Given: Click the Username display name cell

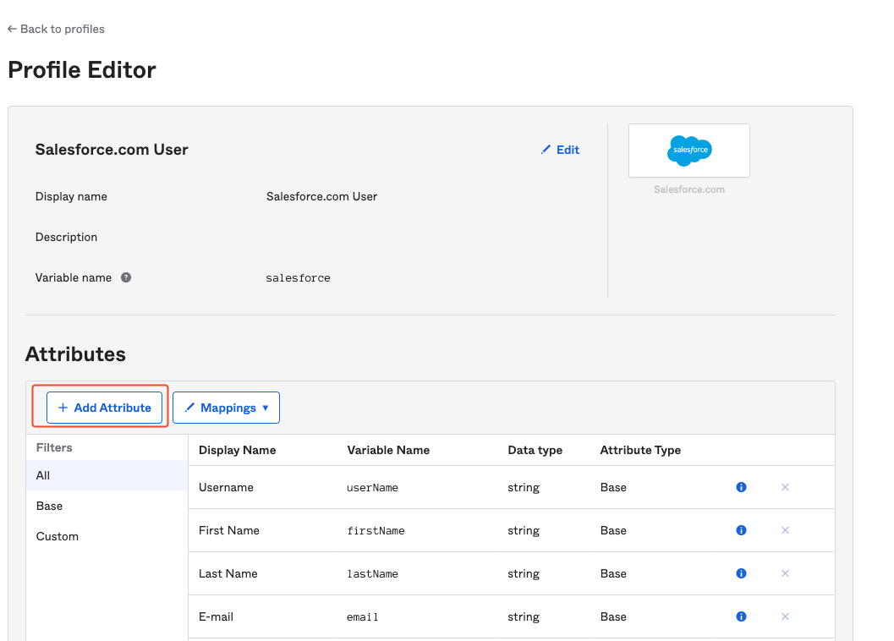Looking at the screenshot, I should point(226,487).
